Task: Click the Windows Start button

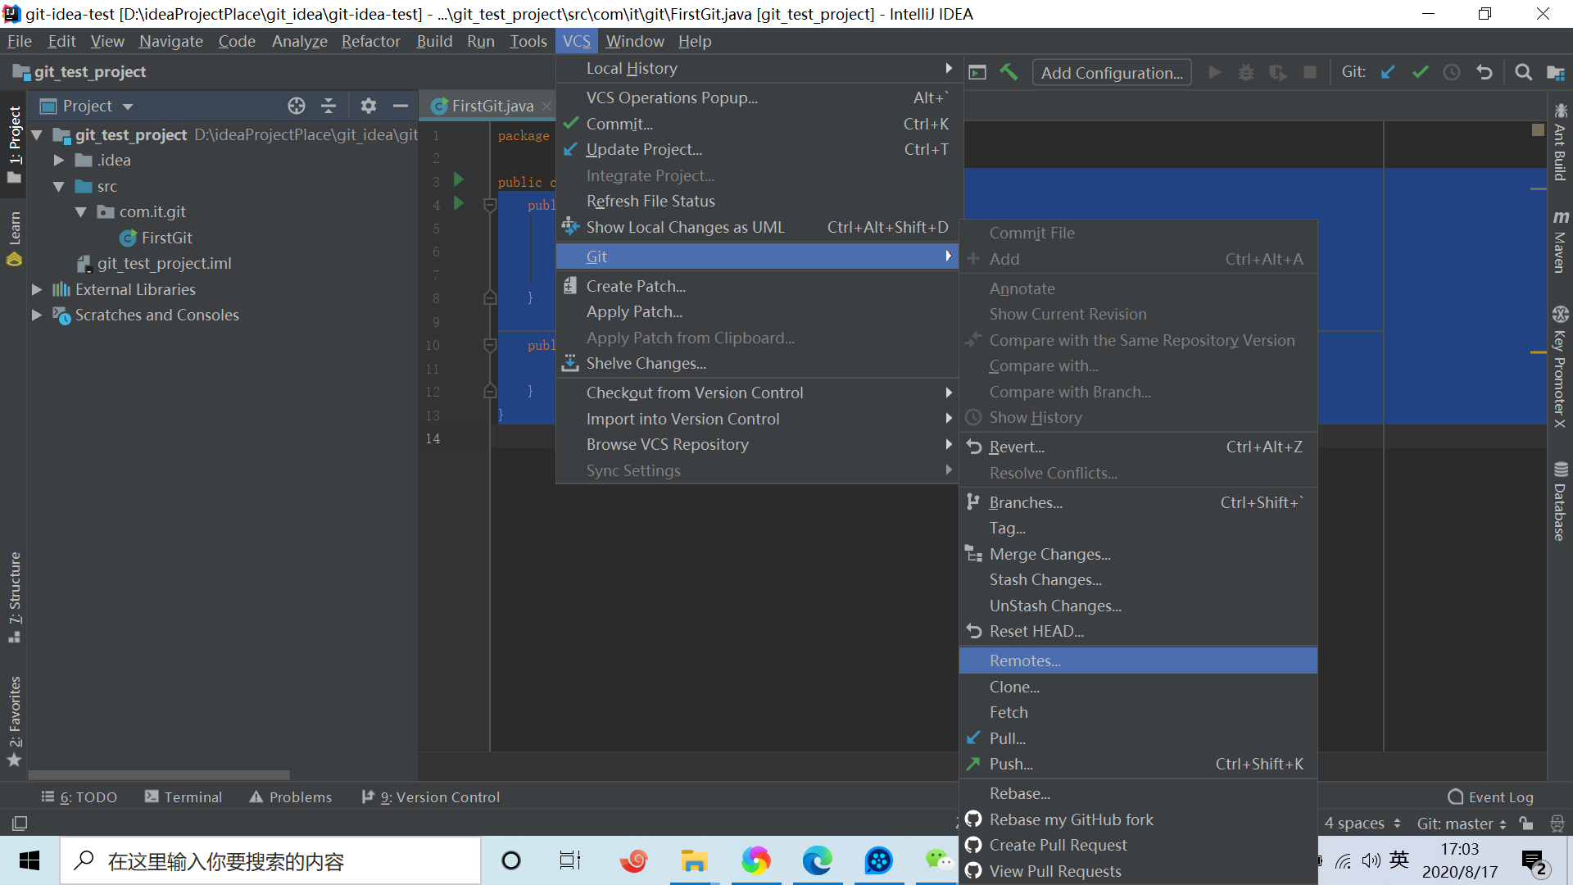Action: pyautogui.click(x=29, y=860)
